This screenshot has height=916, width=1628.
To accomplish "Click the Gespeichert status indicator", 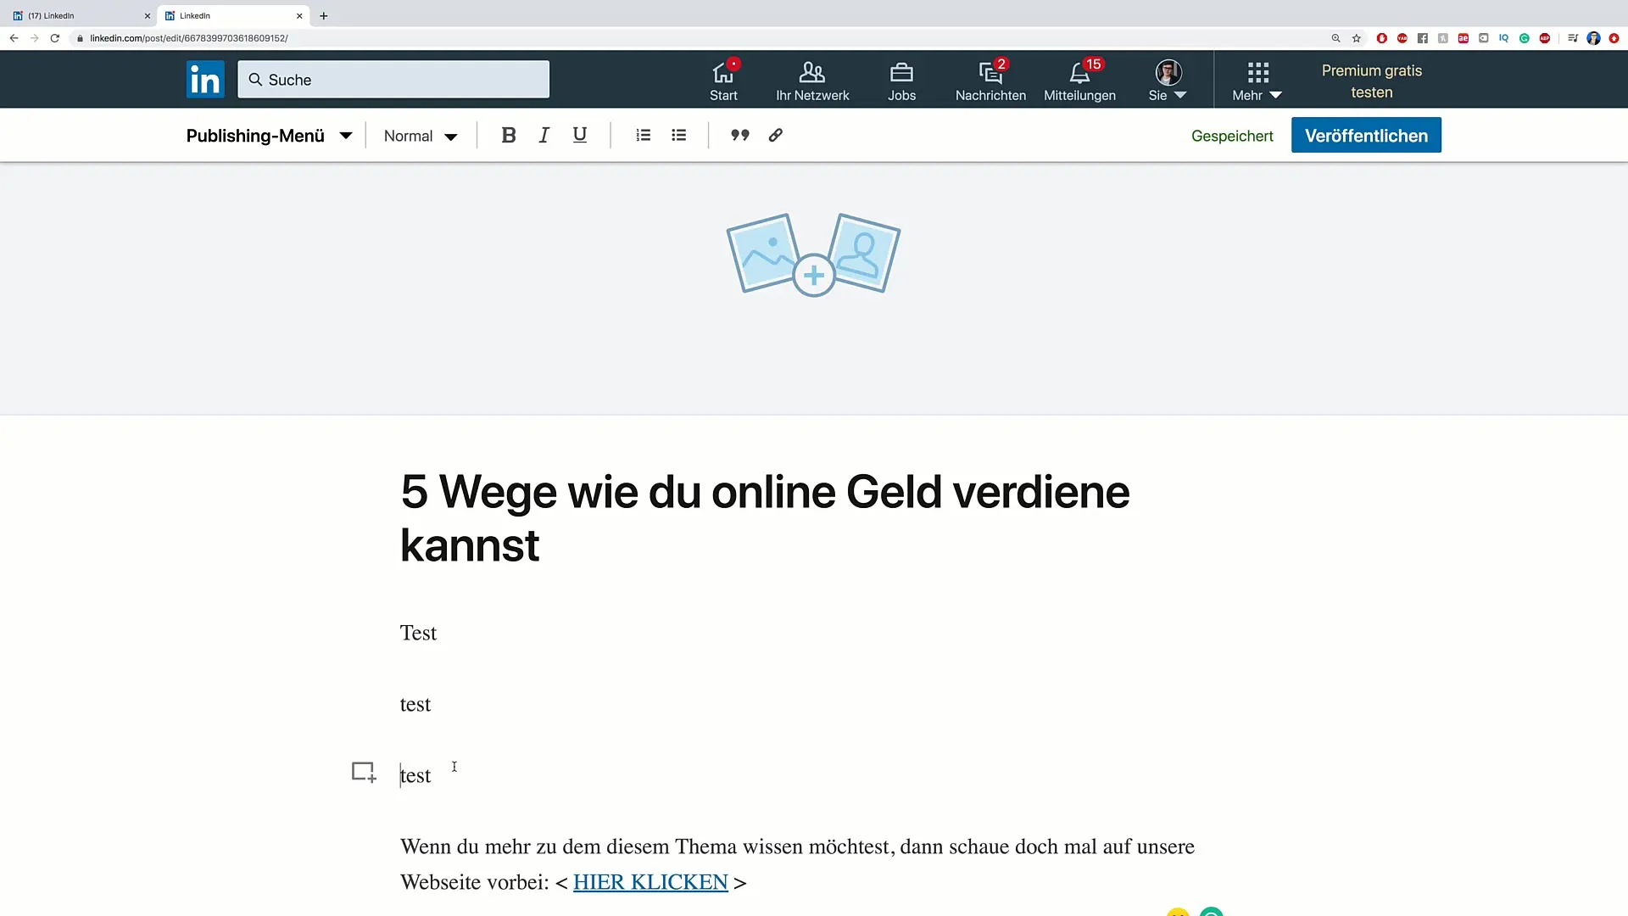I will (1232, 137).
